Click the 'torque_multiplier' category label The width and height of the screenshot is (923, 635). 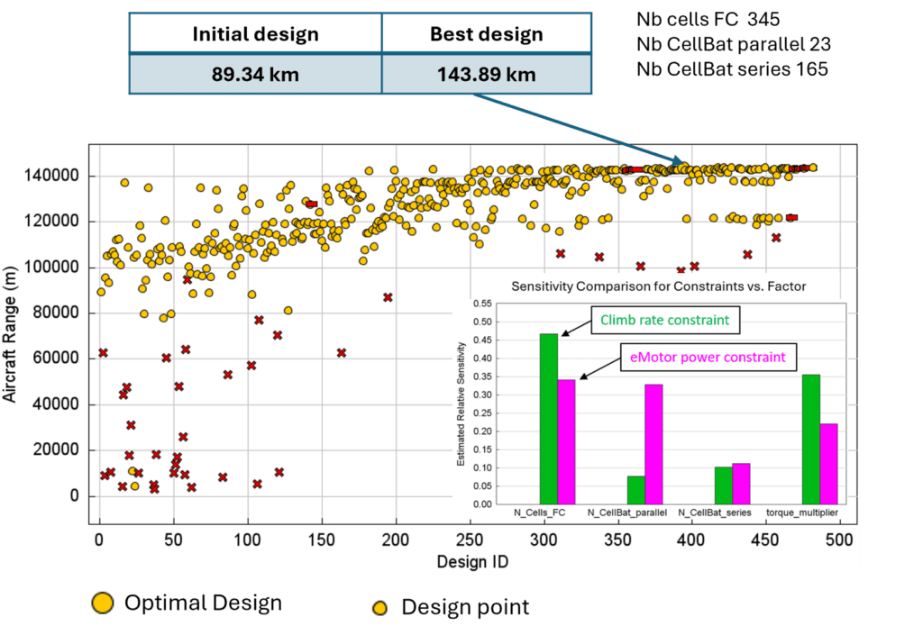click(801, 513)
